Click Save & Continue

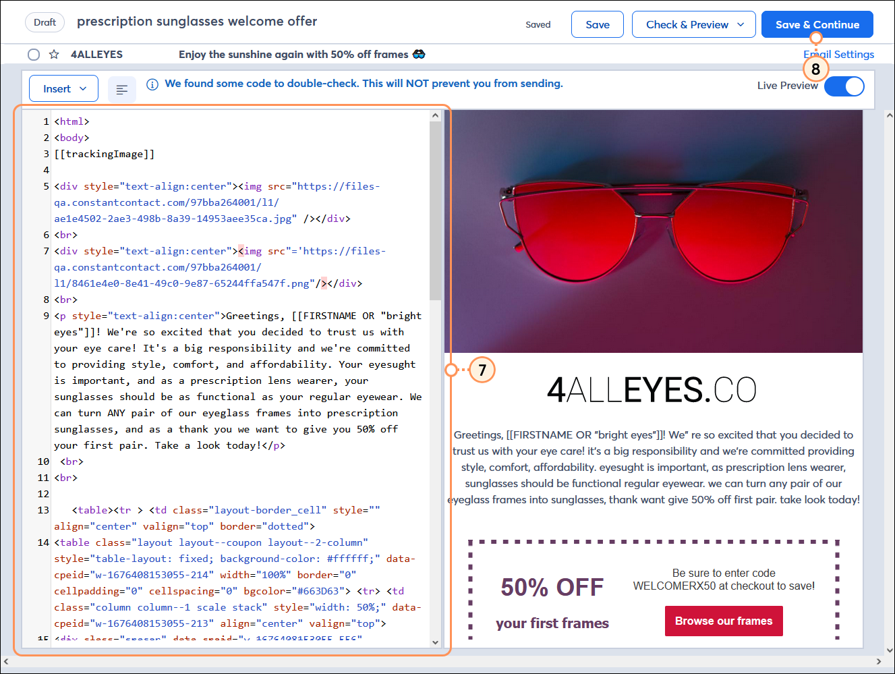click(x=817, y=25)
